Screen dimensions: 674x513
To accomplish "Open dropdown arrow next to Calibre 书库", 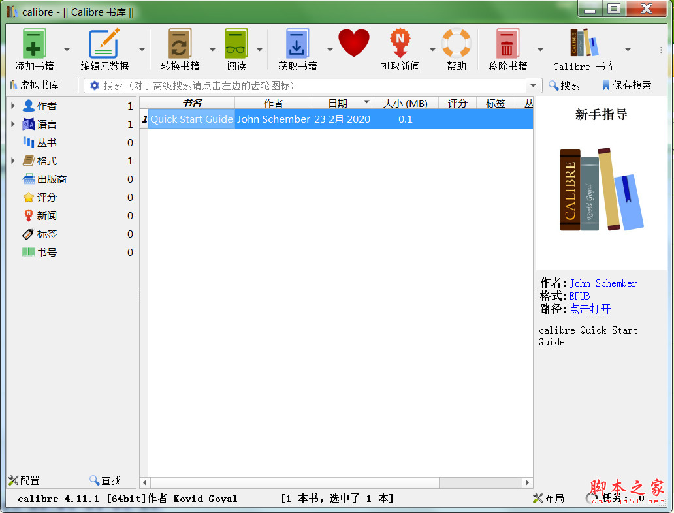I will (628, 50).
